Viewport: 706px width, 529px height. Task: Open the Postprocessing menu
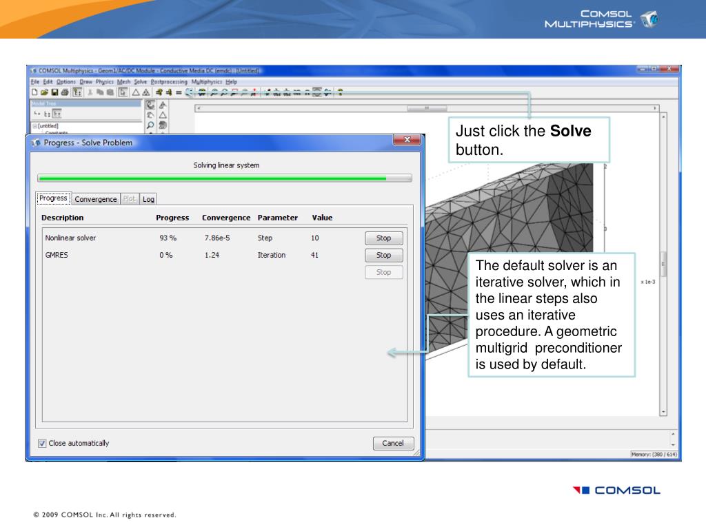[169, 82]
